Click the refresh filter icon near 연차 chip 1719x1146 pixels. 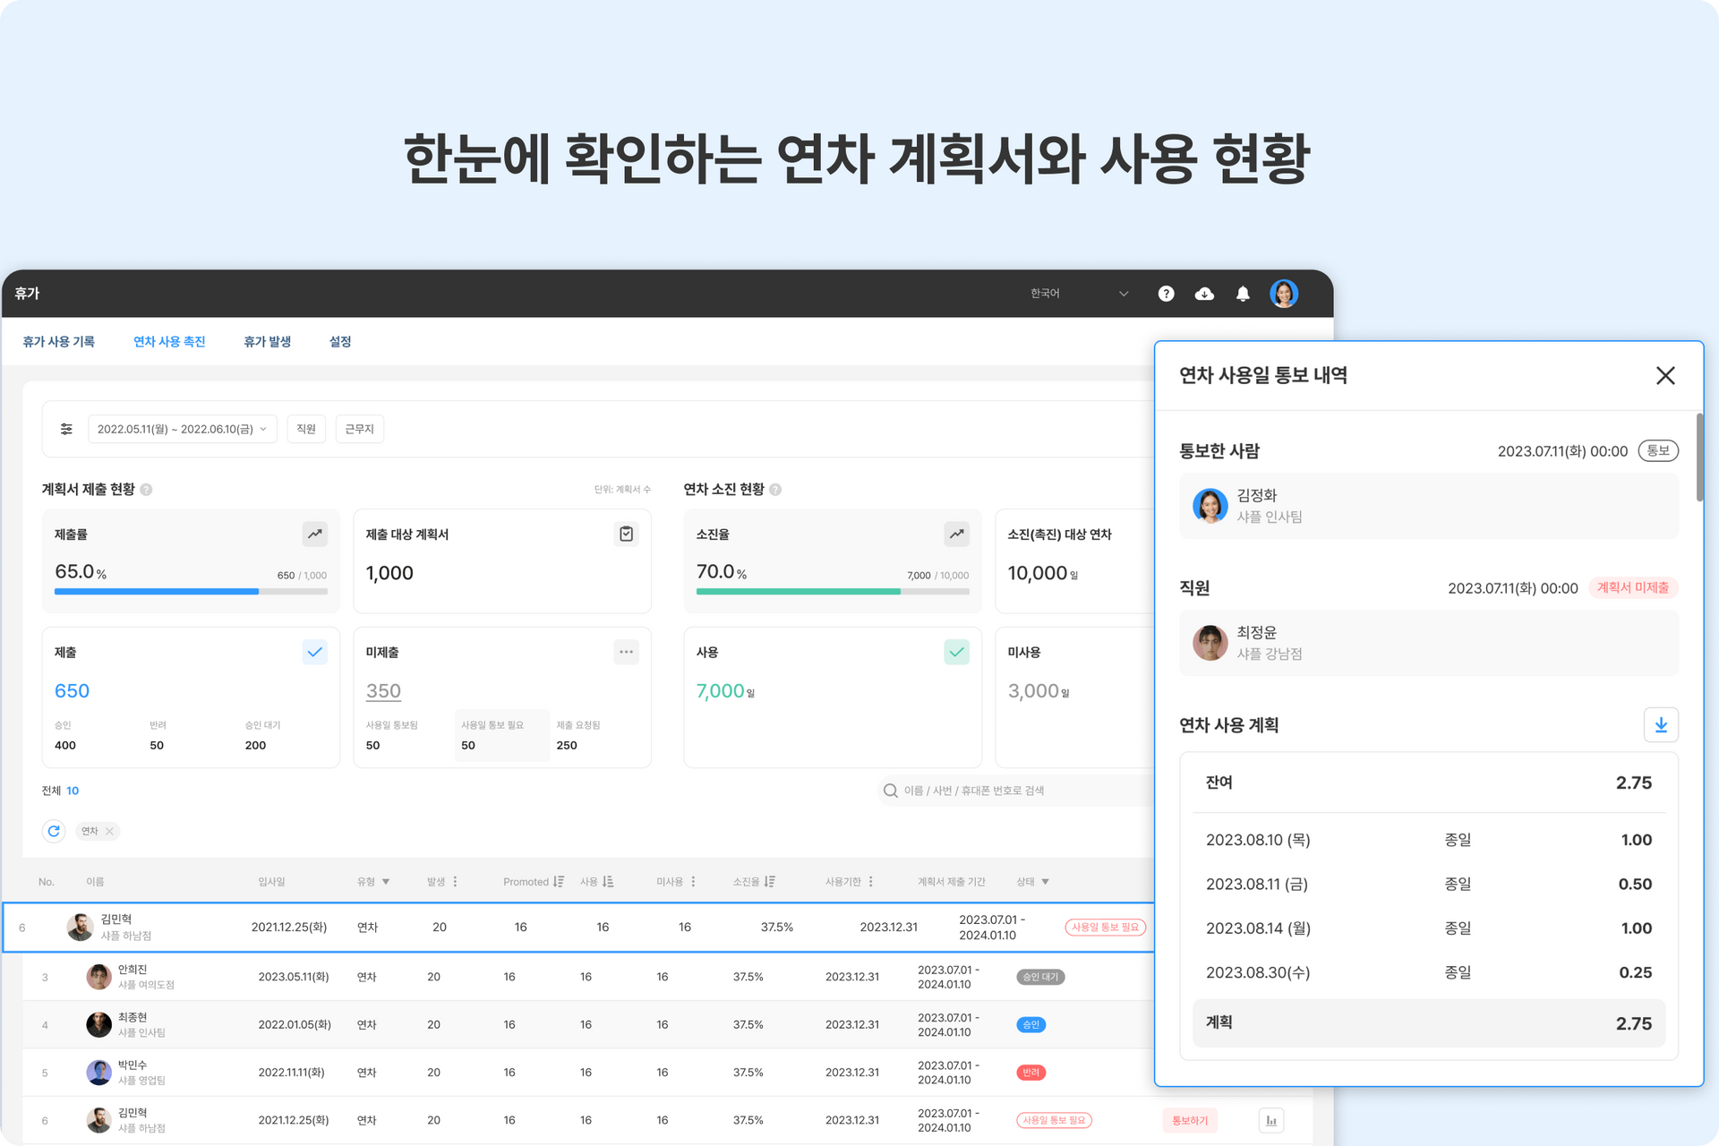(x=54, y=831)
